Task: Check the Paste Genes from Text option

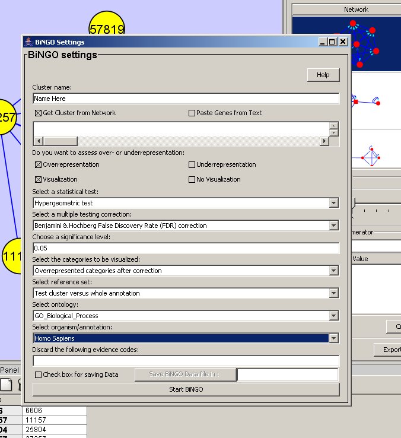Action: coord(192,113)
